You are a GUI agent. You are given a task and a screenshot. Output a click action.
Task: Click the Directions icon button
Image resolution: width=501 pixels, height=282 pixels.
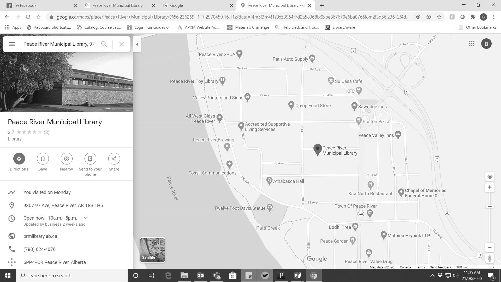tap(19, 159)
